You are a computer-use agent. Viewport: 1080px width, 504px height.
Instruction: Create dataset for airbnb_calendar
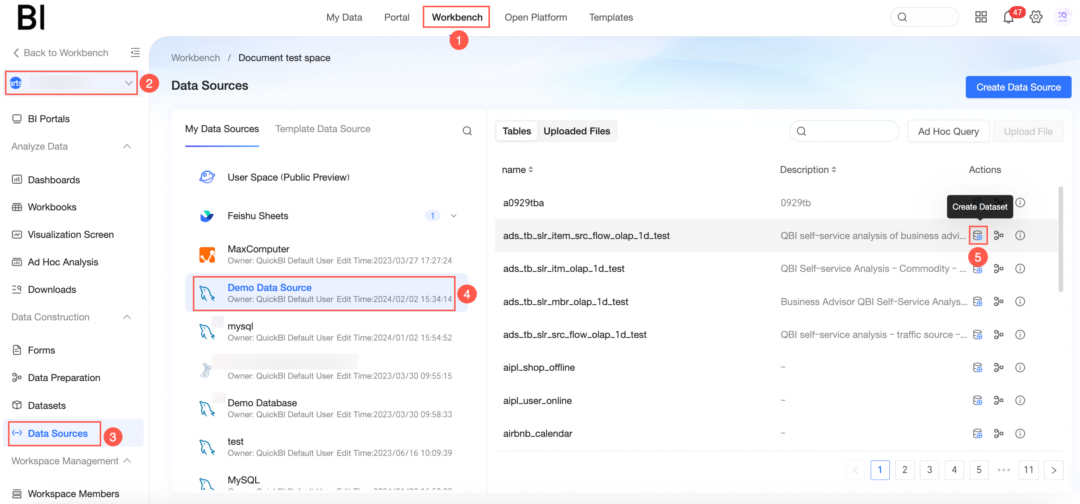coord(977,433)
